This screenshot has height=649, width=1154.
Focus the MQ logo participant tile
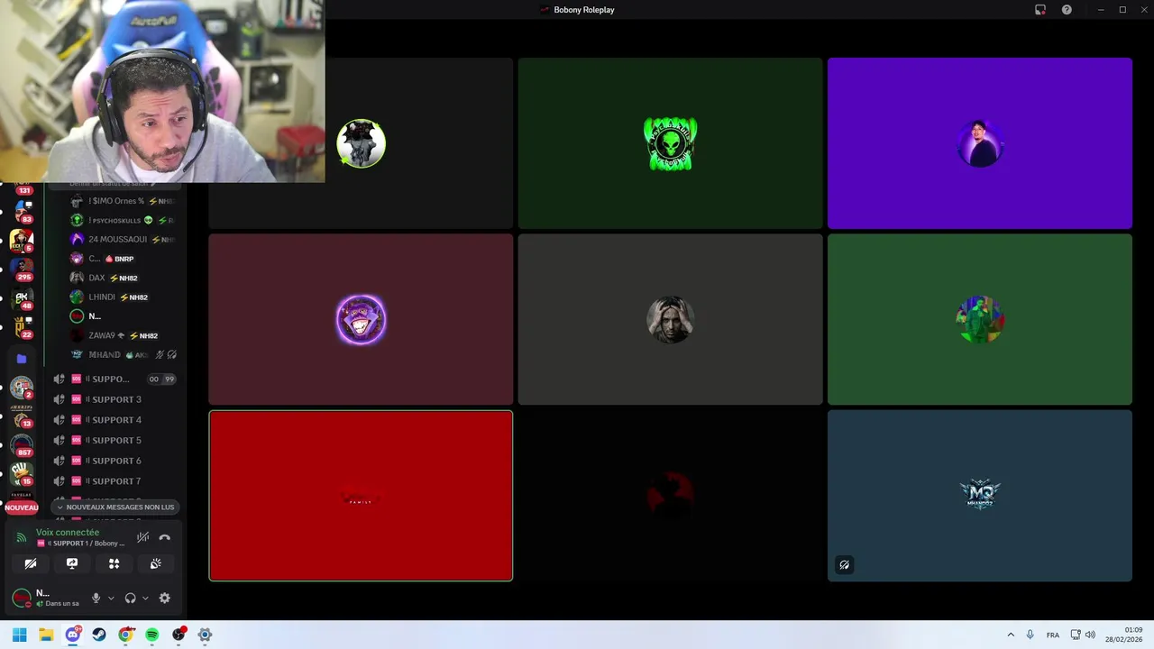point(980,496)
